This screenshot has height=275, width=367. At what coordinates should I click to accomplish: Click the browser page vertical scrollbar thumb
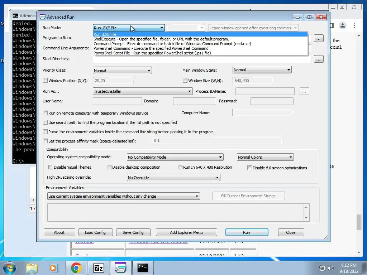pos(359,222)
